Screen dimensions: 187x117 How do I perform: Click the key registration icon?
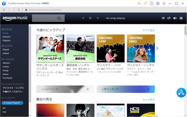coord(145,3)
